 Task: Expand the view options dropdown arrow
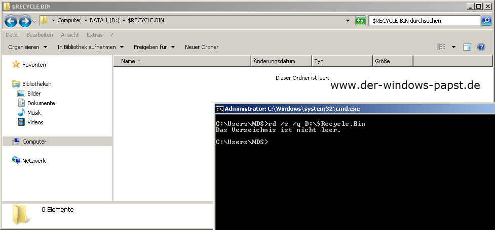tap(453, 47)
